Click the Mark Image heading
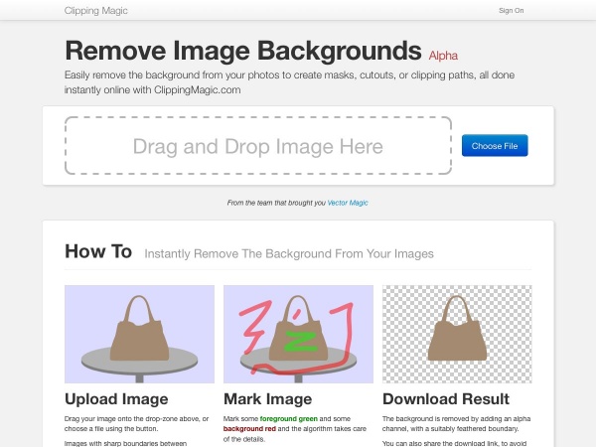Image resolution: width=596 pixels, height=447 pixels. [267, 399]
